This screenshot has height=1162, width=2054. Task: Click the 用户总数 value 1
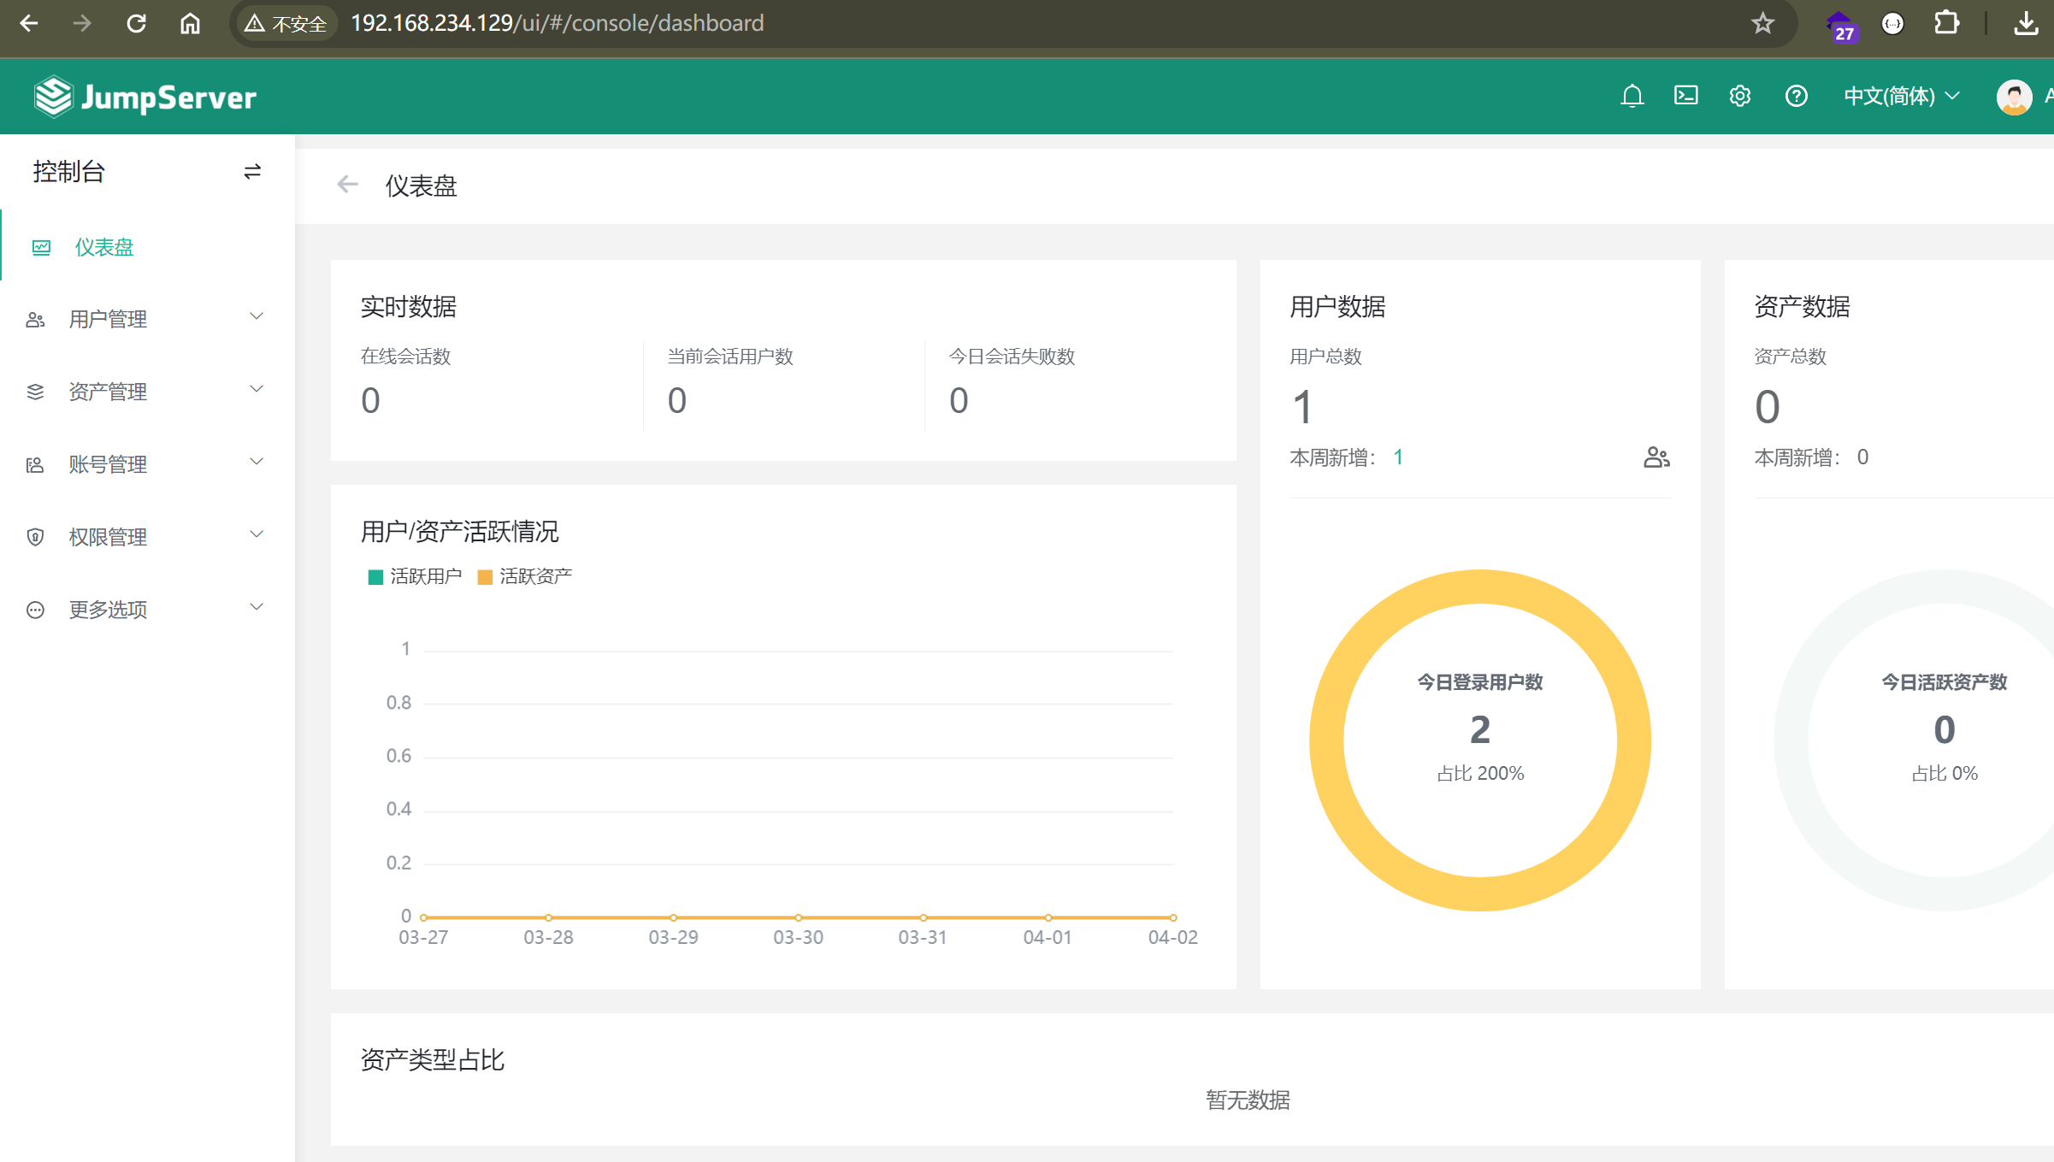[x=1302, y=407]
